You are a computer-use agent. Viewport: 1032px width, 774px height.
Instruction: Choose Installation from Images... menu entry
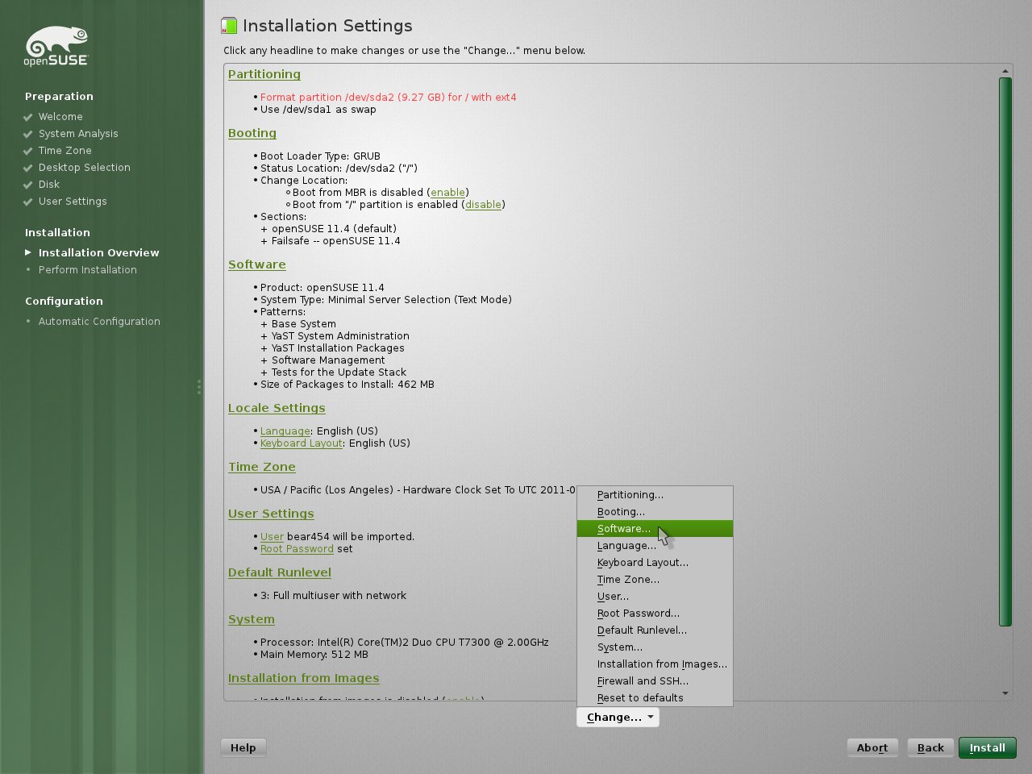pos(655,664)
